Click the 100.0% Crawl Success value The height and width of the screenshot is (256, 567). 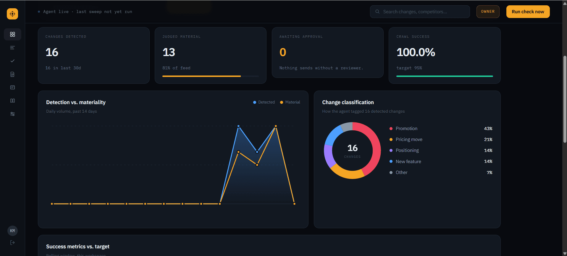coord(416,52)
